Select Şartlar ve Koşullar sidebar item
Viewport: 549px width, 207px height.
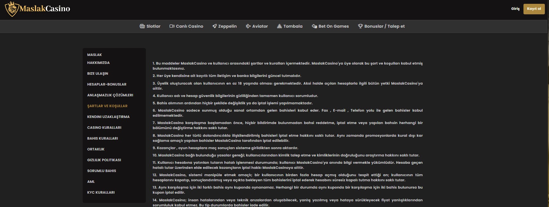pos(107,106)
